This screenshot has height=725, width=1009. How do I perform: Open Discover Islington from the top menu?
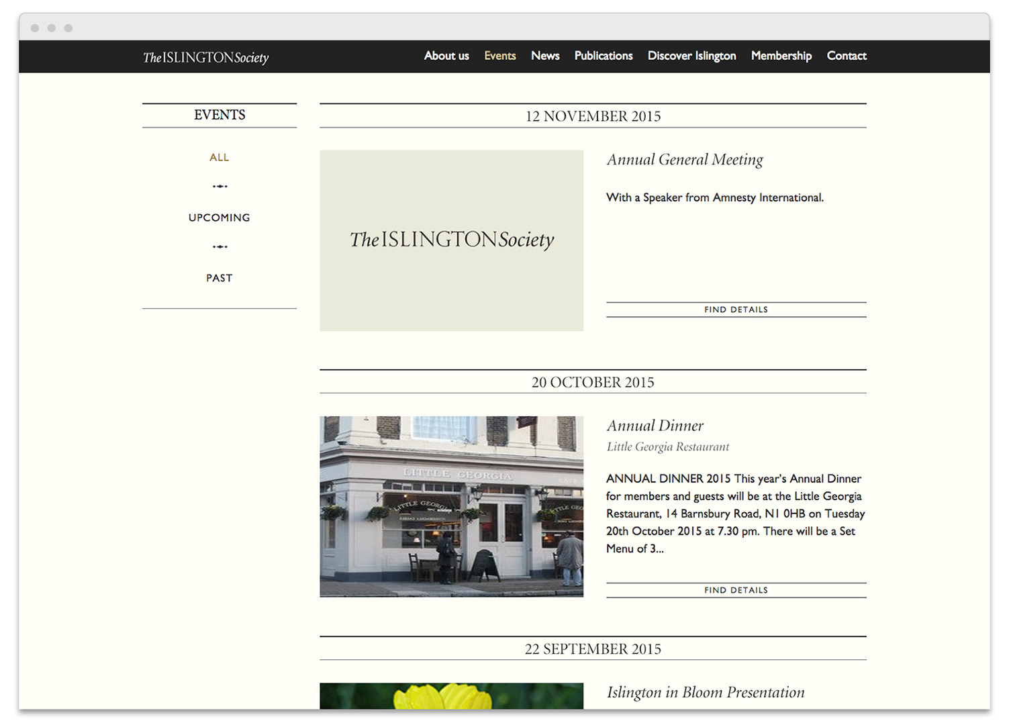[x=691, y=56]
